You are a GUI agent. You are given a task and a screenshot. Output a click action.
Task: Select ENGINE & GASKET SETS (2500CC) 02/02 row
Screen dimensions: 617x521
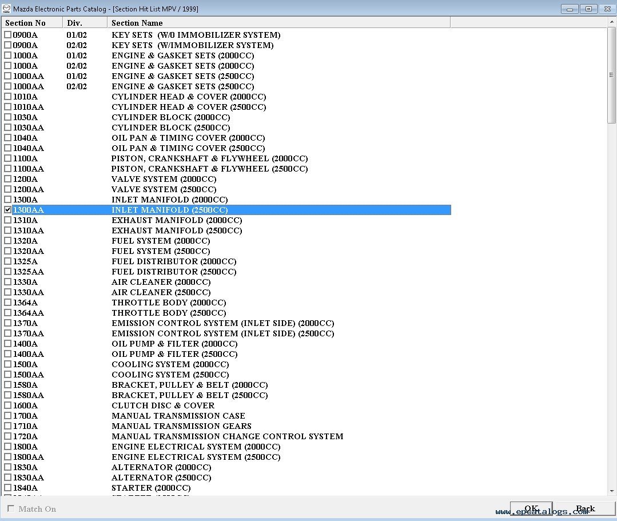[x=226, y=86]
